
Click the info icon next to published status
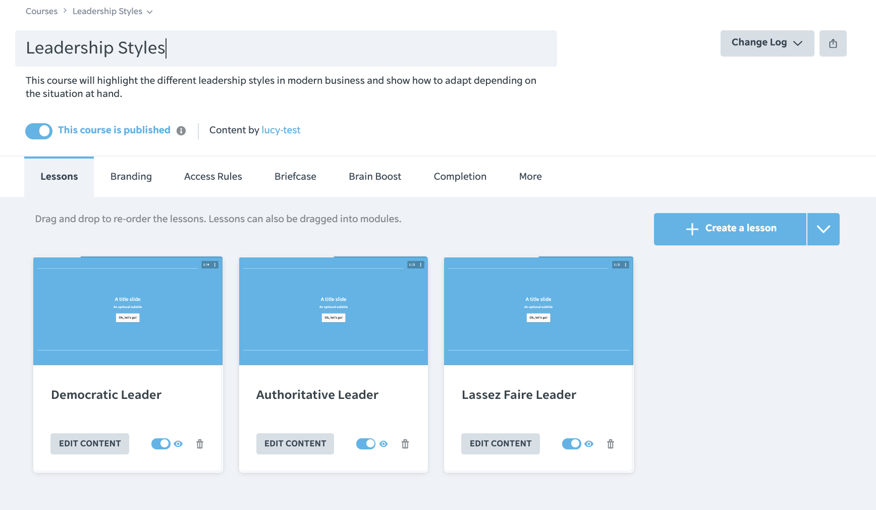pos(181,131)
